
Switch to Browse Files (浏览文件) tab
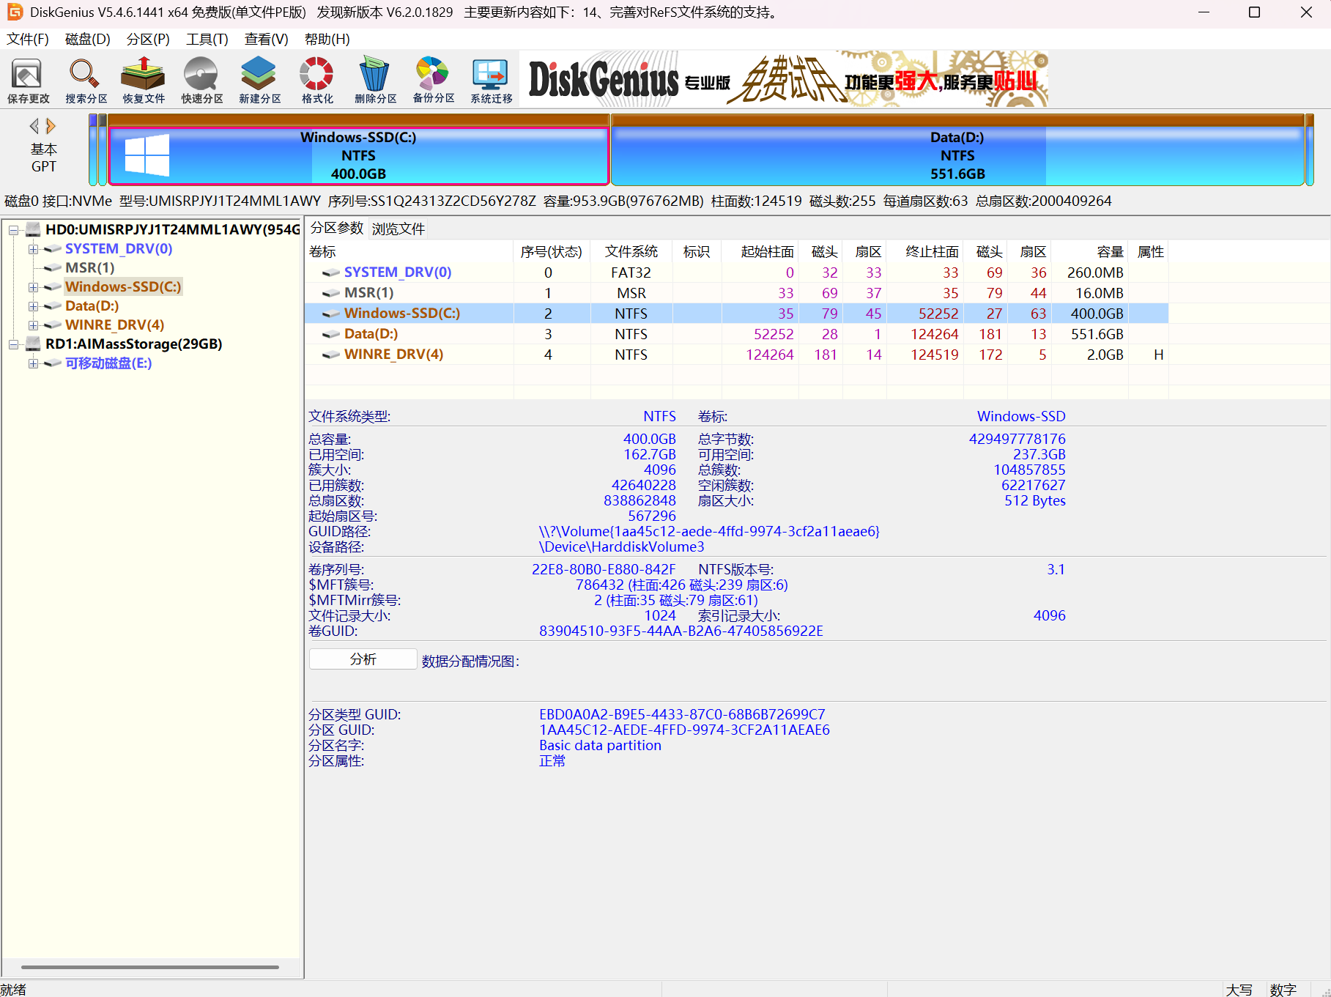click(x=398, y=229)
